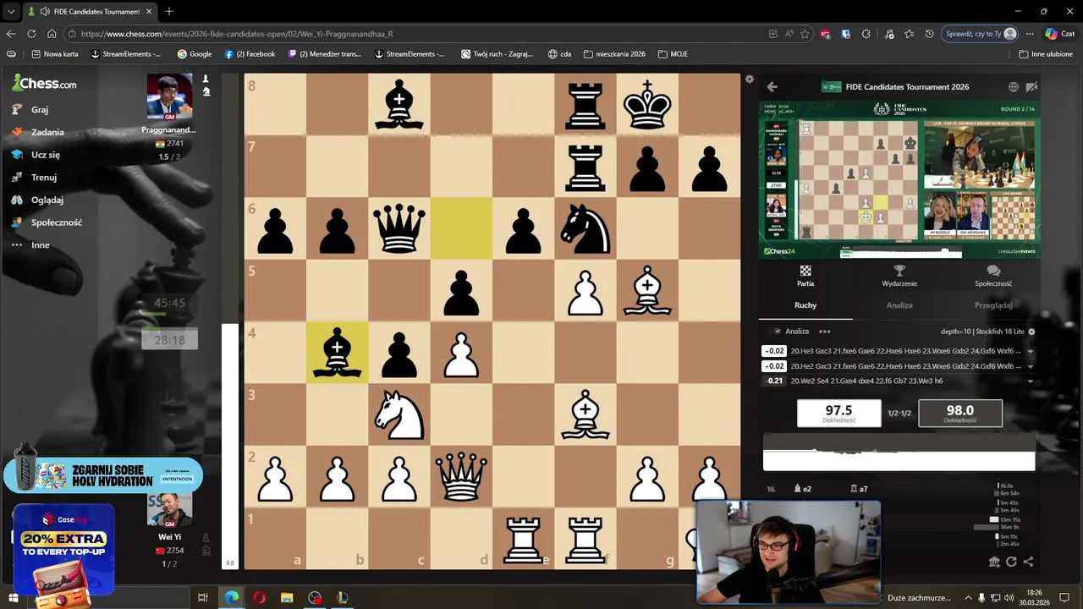This screenshot has height=609, width=1083.
Task: Open the MOJE bookmarks folder
Action: (673, 54)
